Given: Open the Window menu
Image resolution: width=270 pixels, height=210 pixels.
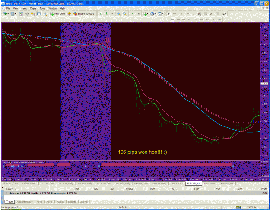Looking at the screenshot, I should 53,8.
